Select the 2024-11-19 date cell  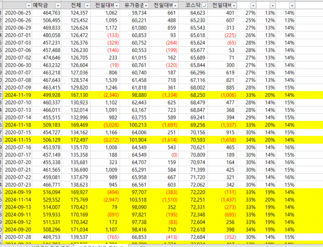point(18,95)
